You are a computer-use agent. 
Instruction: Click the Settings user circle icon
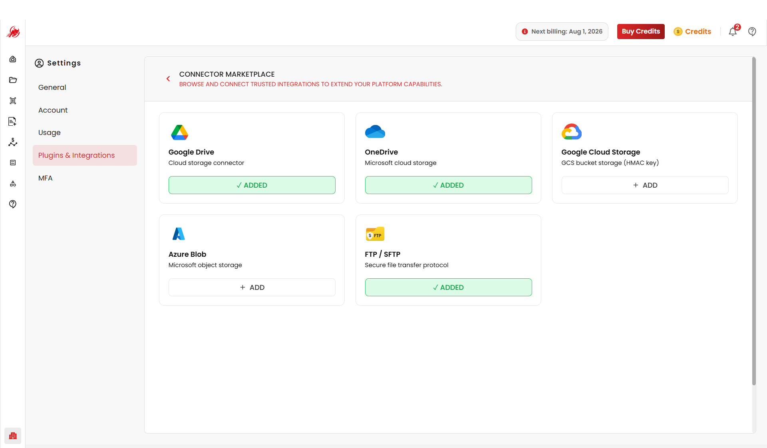coord(39,63)
